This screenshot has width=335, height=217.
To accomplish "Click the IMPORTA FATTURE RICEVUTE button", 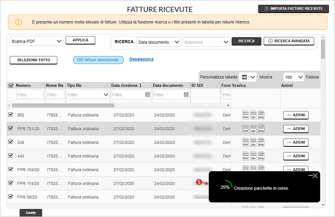I will pyautogui.click(x=293, y=9).
